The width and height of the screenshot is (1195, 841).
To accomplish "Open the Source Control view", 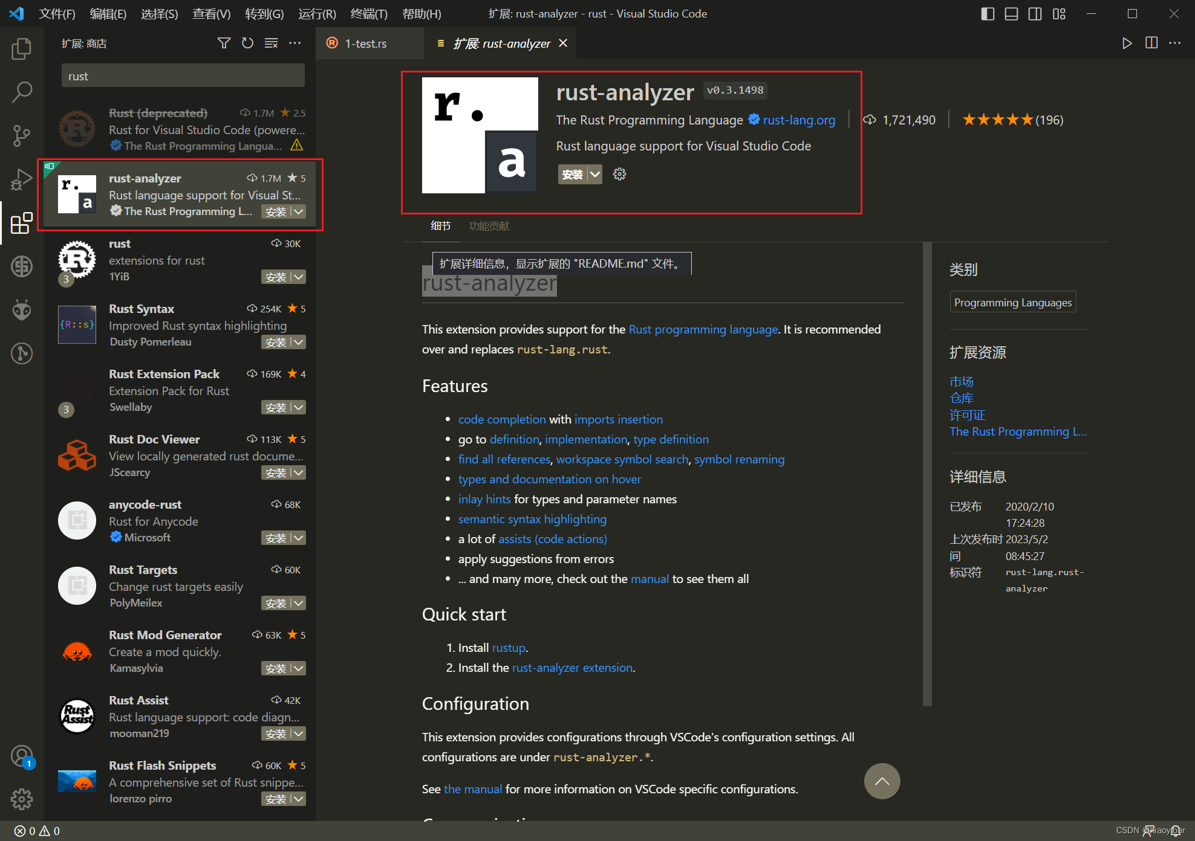I will (x=22, y=136).
